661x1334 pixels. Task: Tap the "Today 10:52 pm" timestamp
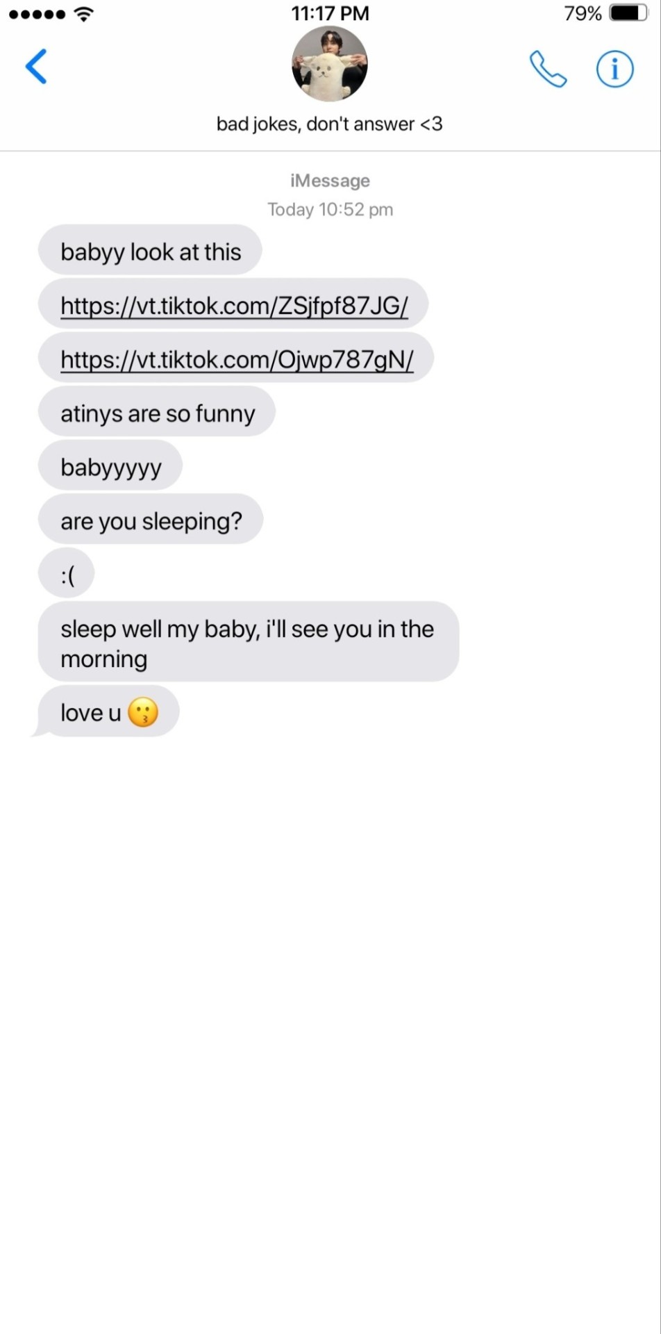click(330, 209)
